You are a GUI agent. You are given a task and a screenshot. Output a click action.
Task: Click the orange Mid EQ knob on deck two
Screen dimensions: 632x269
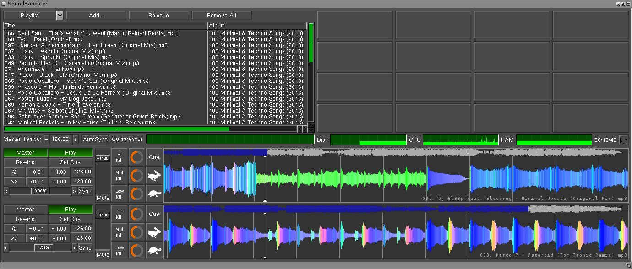[x=136, y=232]
